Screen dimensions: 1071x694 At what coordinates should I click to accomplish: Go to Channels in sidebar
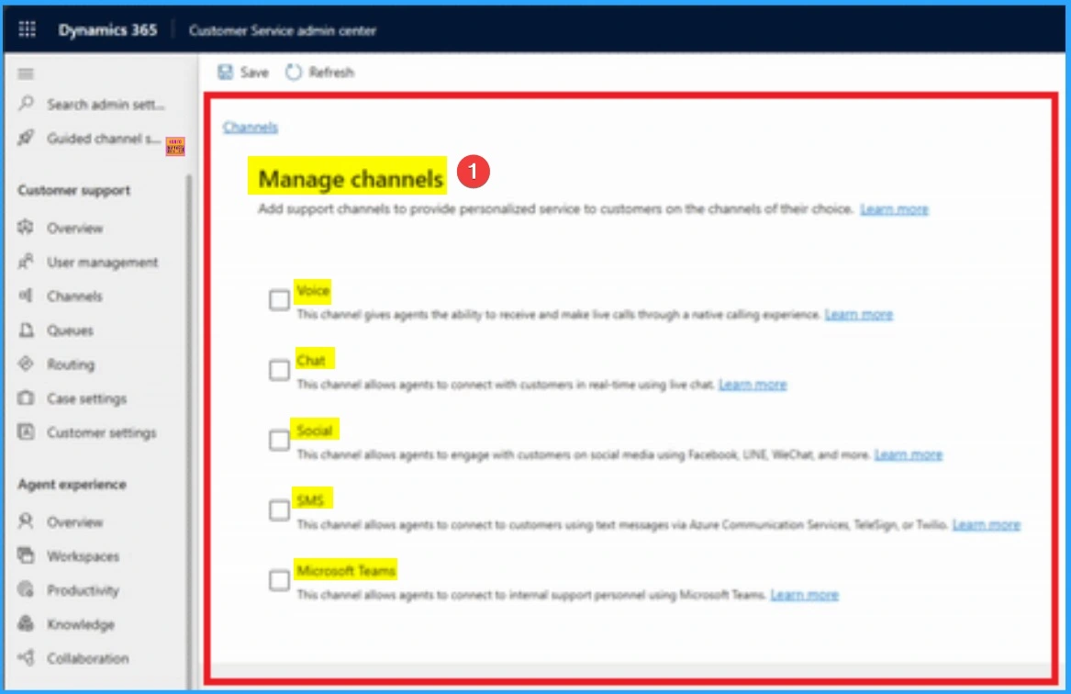pos(74,297)
